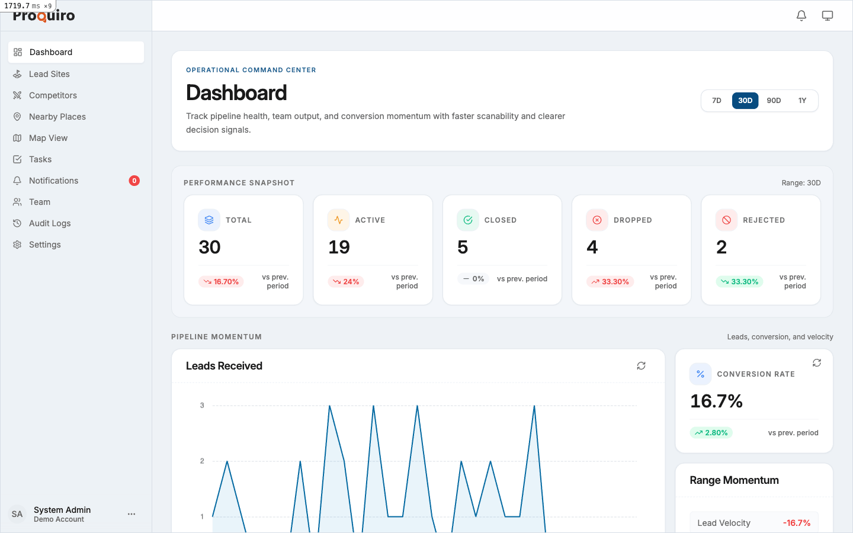Click the Conversion Rate percent icon
The image size is (853, 533).
(701, 374)
